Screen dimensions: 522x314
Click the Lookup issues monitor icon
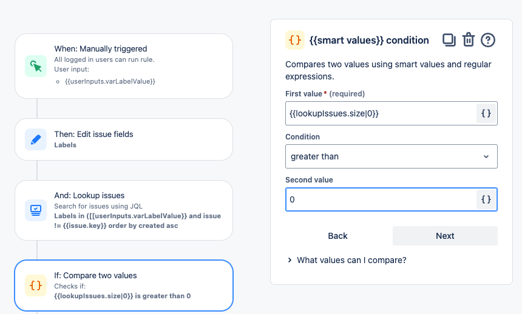[36, 210]
